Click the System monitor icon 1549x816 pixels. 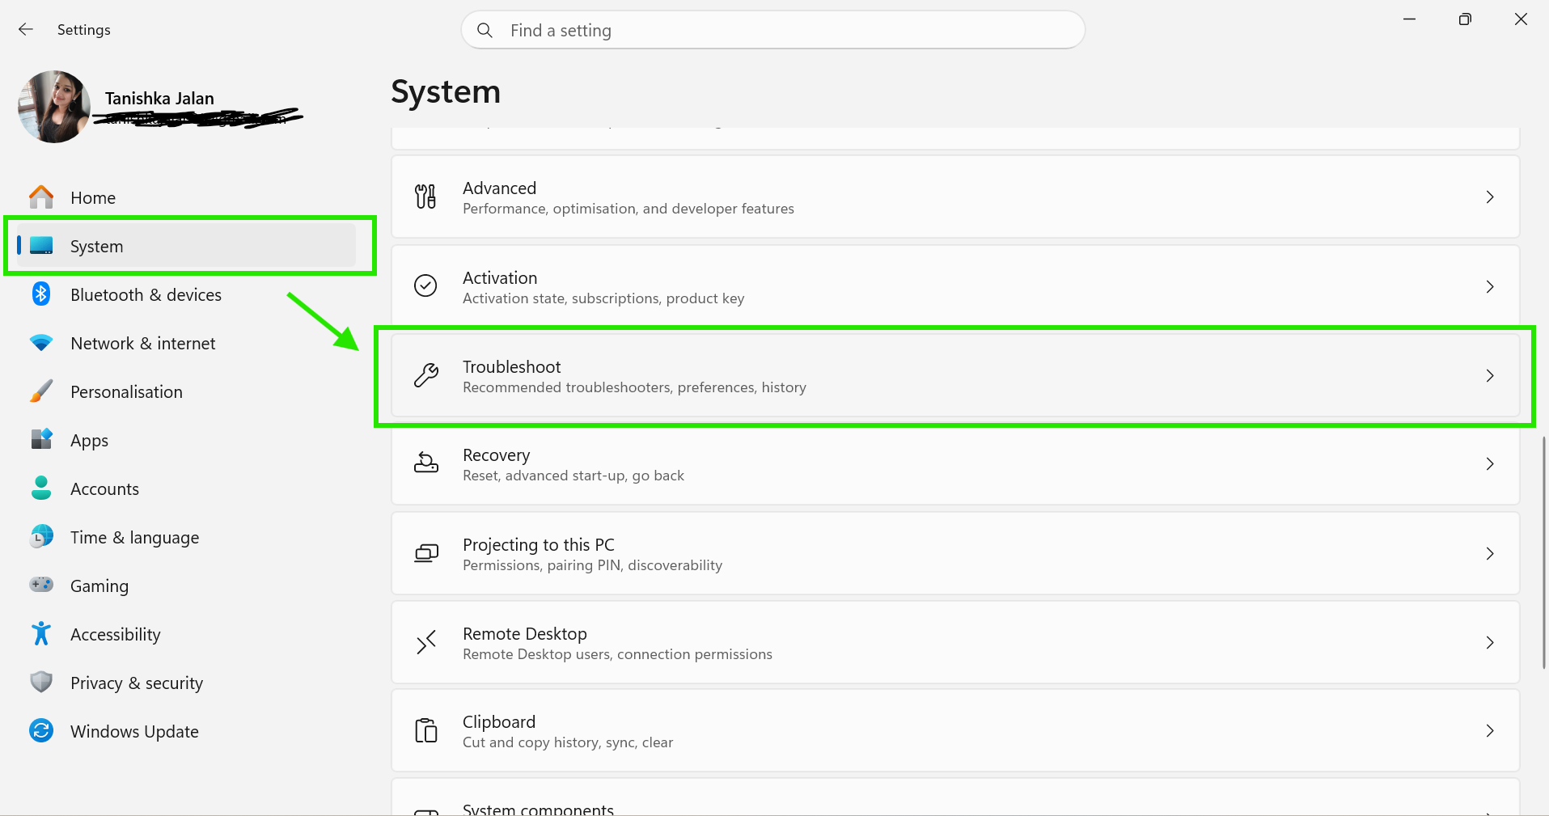click(x=41, y=245)
